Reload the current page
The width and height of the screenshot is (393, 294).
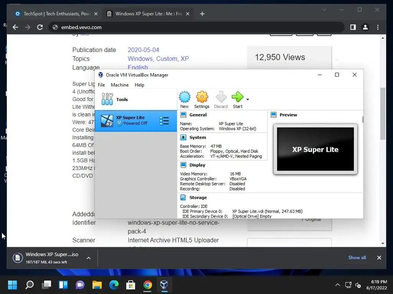40,27
